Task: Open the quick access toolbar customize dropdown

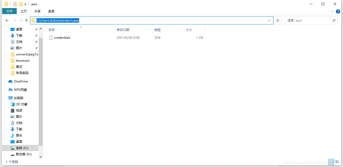Action: point(25,4)
